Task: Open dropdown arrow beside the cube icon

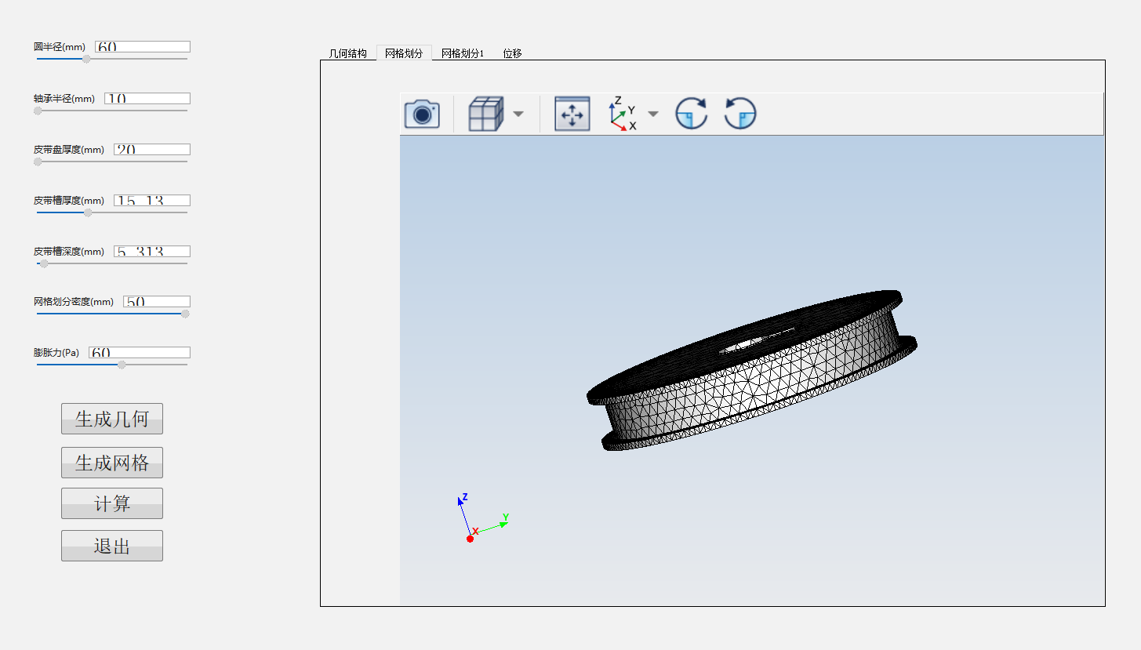Action: pyautogui.click(x=518, y=114)
